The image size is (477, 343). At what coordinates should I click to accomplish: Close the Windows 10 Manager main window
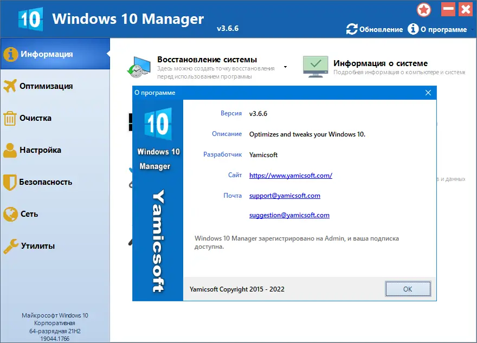pyautogui.click(x=466, y=9)
